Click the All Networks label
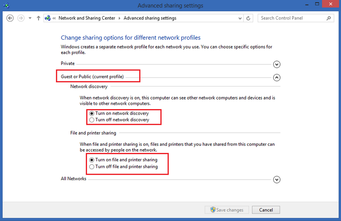341x221 pixels. 74,179
